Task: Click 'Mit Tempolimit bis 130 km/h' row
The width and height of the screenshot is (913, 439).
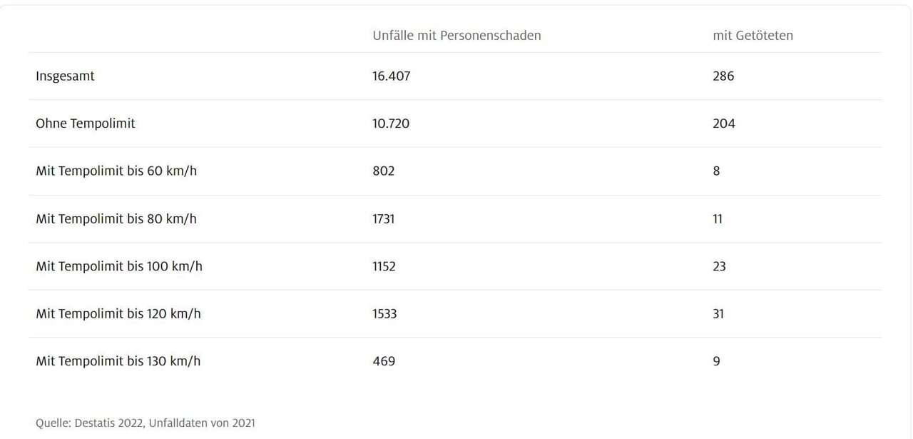Action: [x=454, y=361]
